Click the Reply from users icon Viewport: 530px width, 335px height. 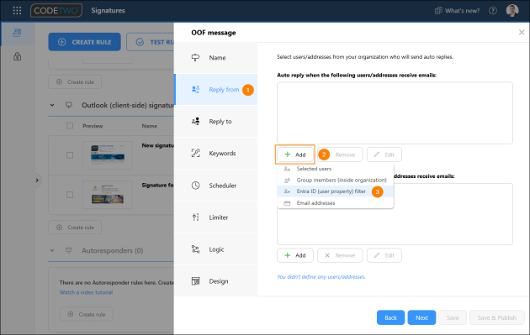click(195, 89)
